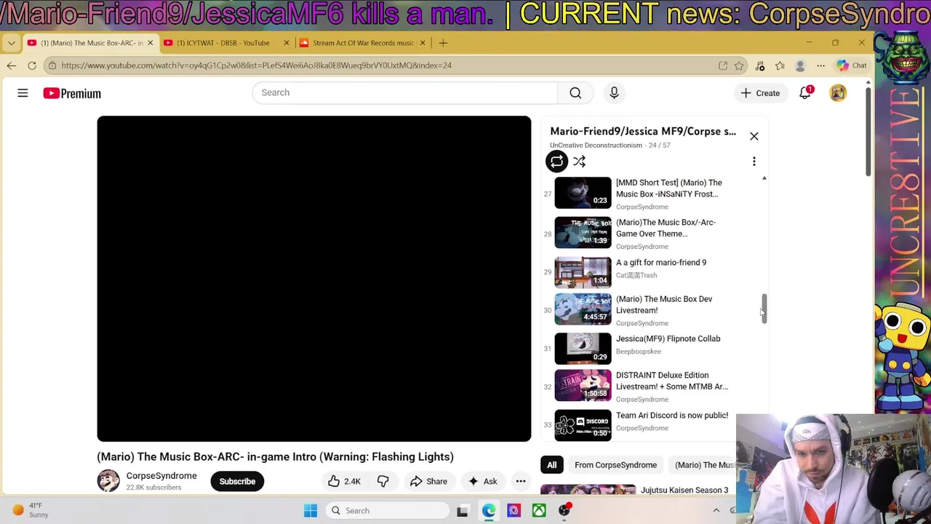
Task: Reload the page
Action: click(32, 65)
